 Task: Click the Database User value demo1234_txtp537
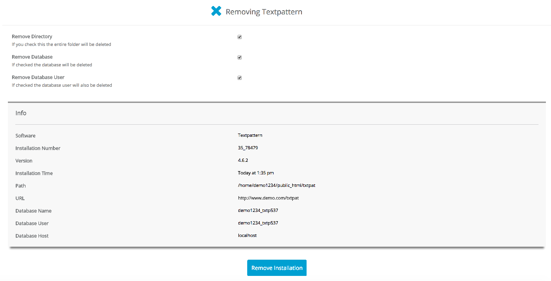(x=258, y=223)
